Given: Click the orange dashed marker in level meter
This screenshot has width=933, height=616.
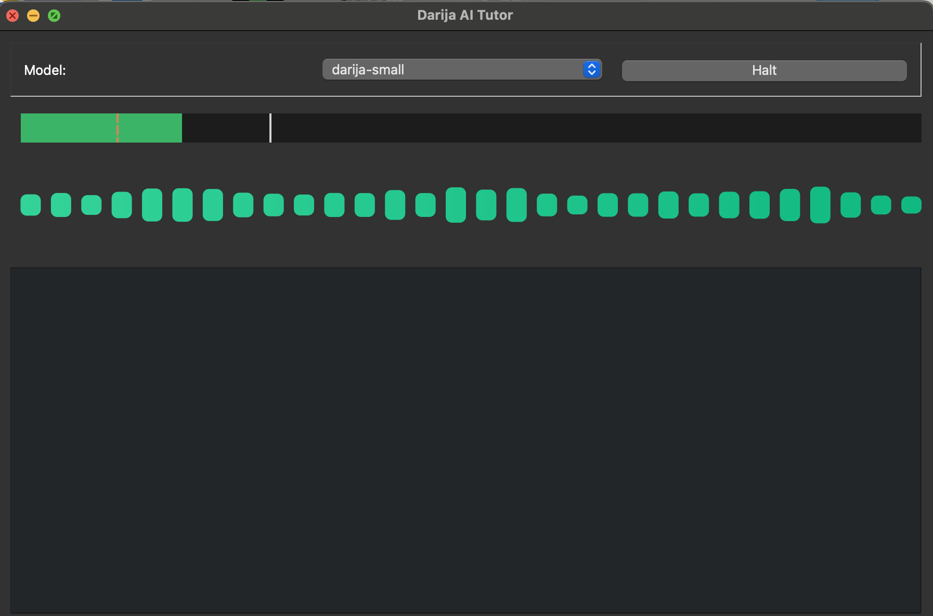Looking at the screenshot, I should [x=118, y=128].
